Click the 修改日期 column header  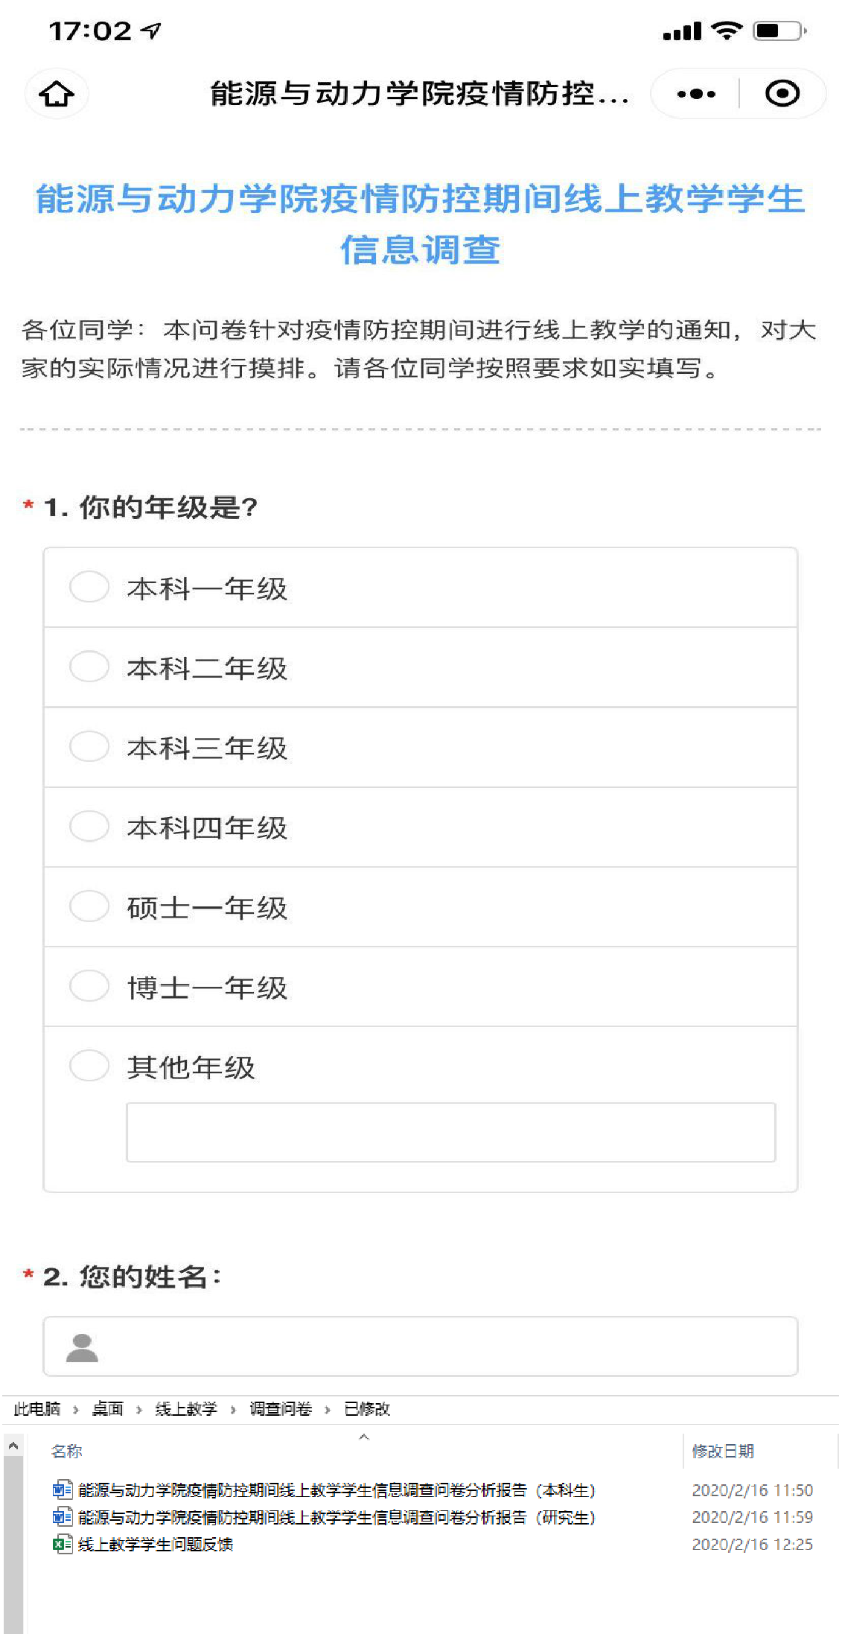723,1451
